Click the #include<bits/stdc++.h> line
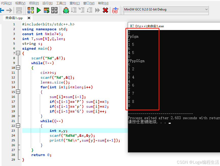220x166 pixels. coord(48,24)
